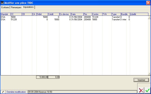Click the Libellé column header
151x94 pixels.
pyautogui.click(x=139, y=14)
